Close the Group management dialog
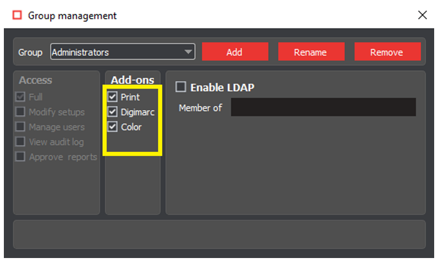The height and width of the screenshot is (263, 443). click(423, 15)
